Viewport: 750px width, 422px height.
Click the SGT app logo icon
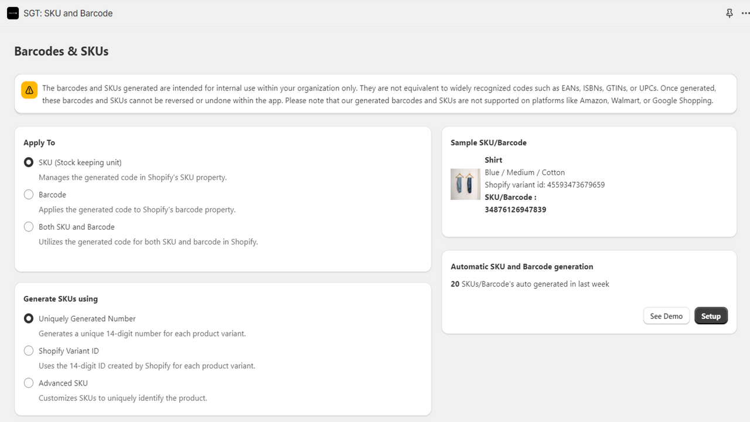point(12,13)
